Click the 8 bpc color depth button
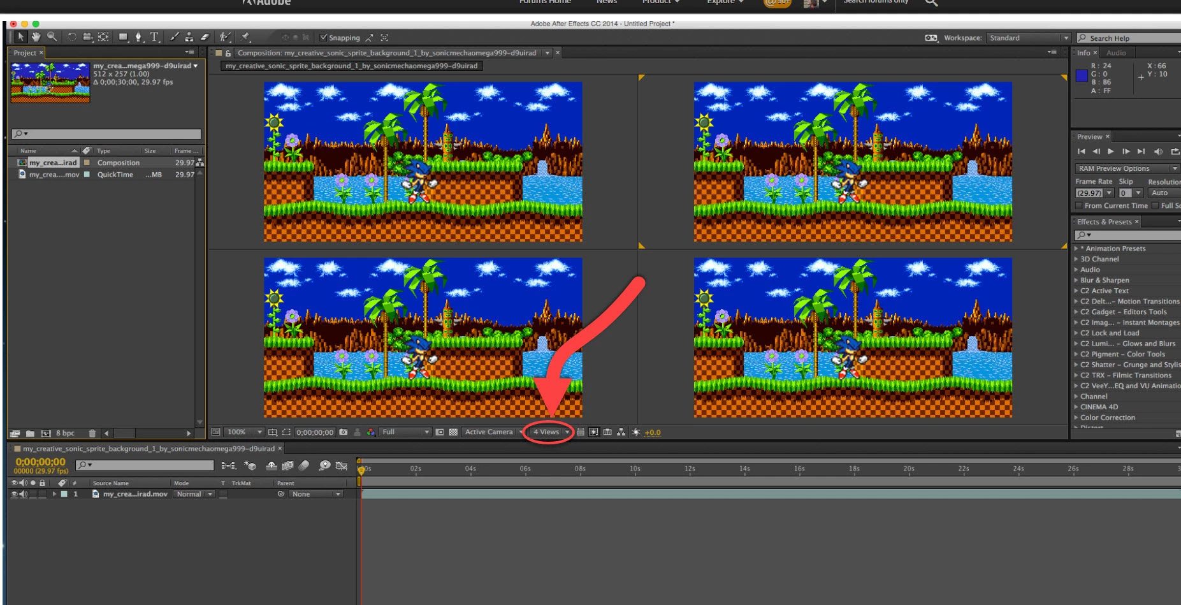This screenshot has width=1181, height=605. pos(65,434)
